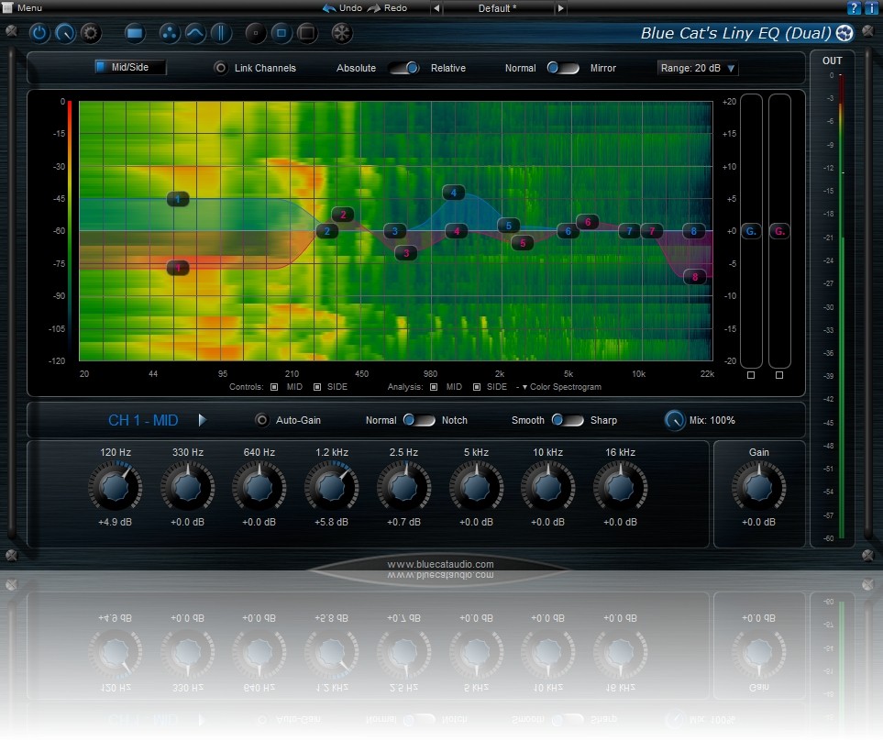Toggle the Absolute/Relative switch
Screen dimensions: 883x741
[x=404, y=68]
